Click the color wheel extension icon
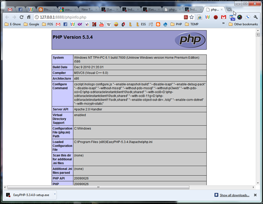 click(x=240, y=17)
